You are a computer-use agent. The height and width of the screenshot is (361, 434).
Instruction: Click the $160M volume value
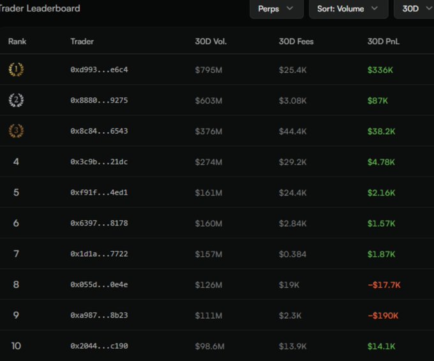[x=209, y=224]
